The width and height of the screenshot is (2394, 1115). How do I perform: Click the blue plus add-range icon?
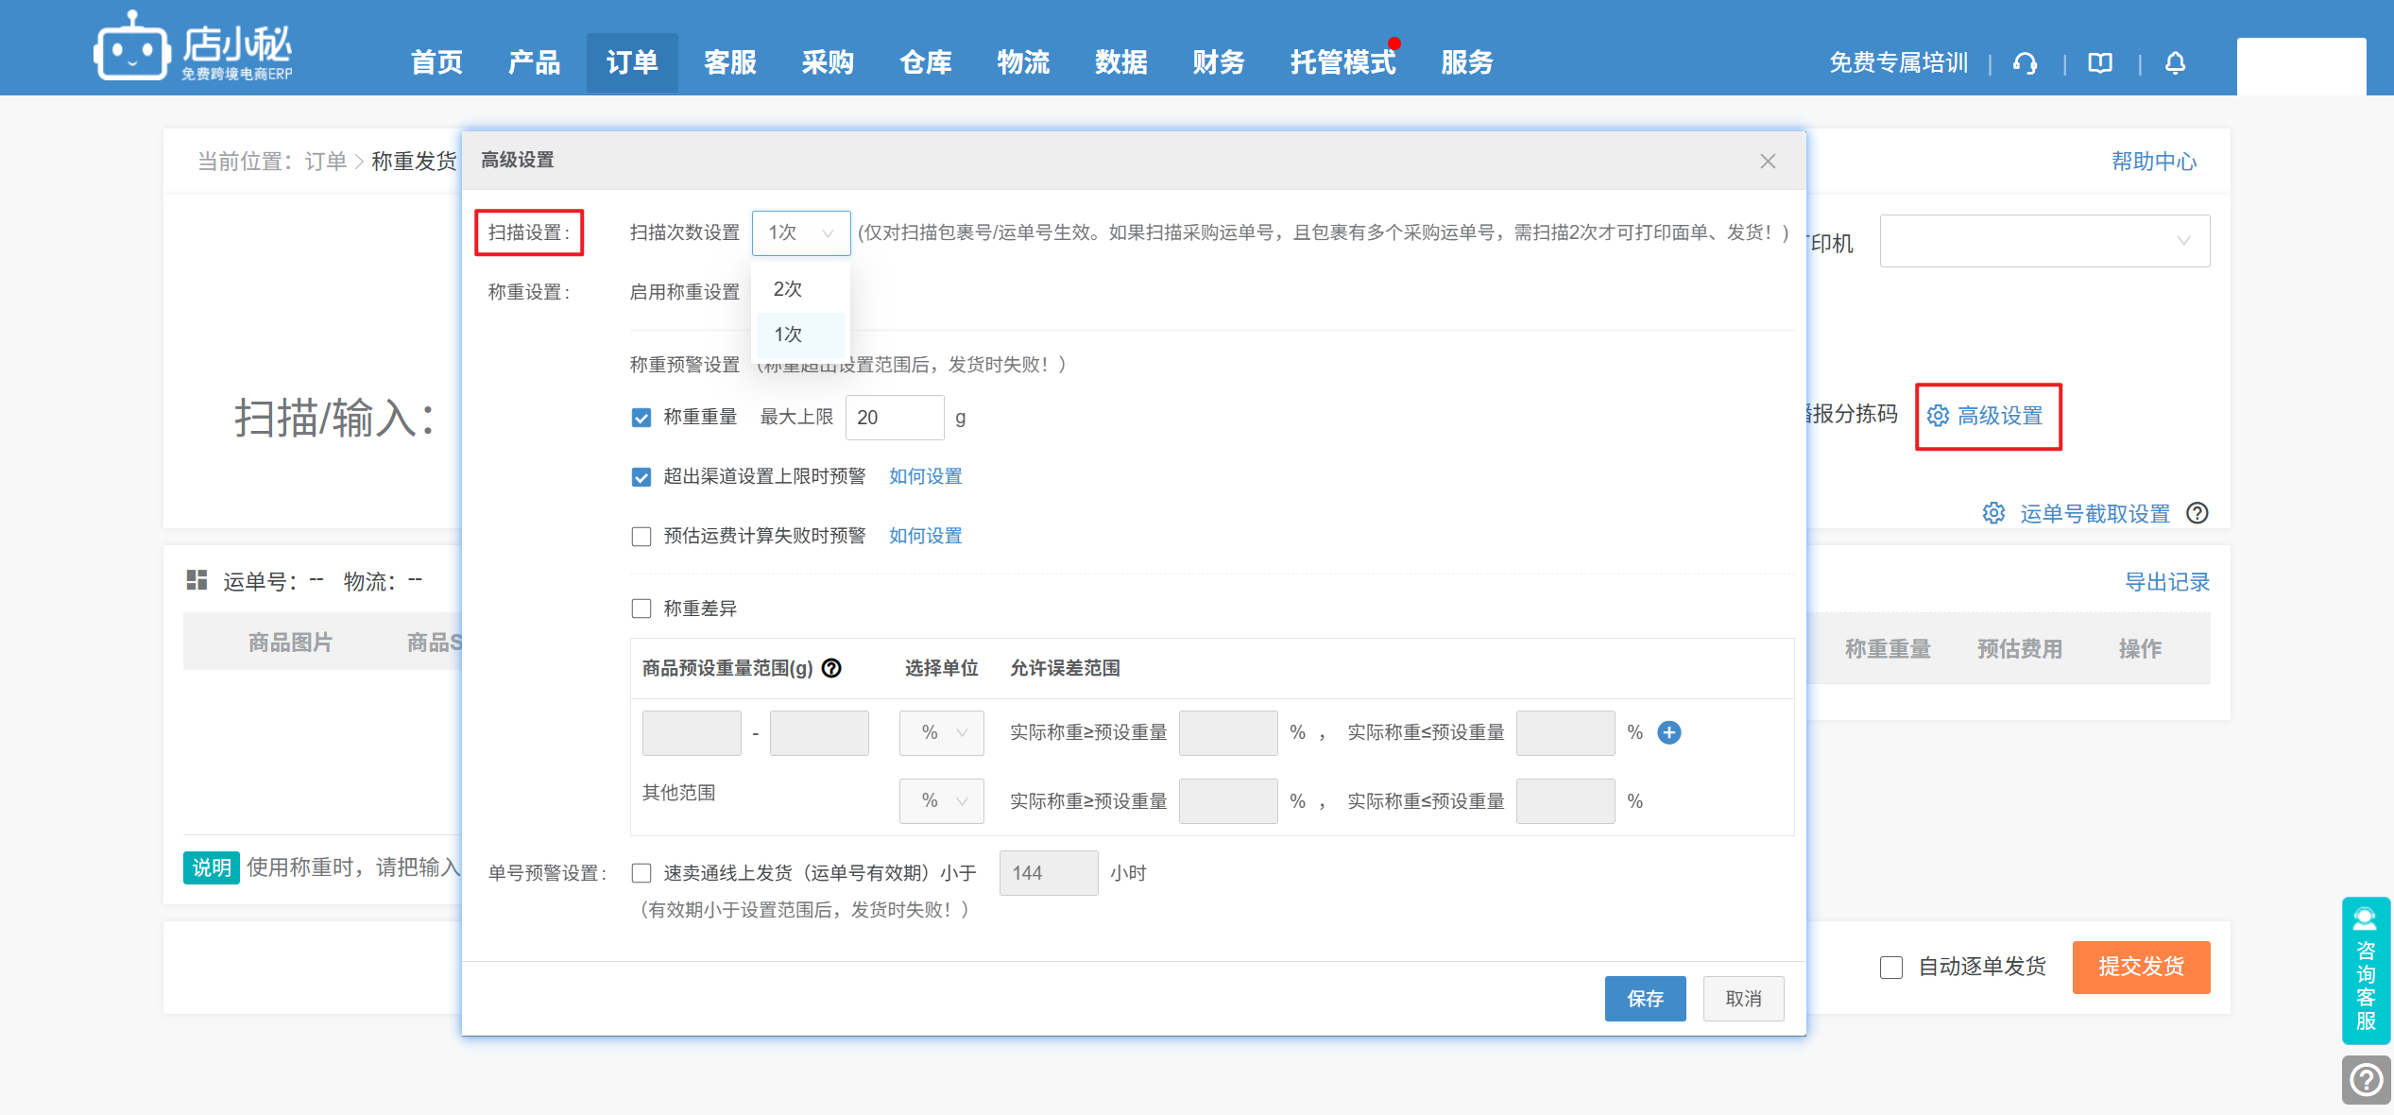click(1669, 732)
